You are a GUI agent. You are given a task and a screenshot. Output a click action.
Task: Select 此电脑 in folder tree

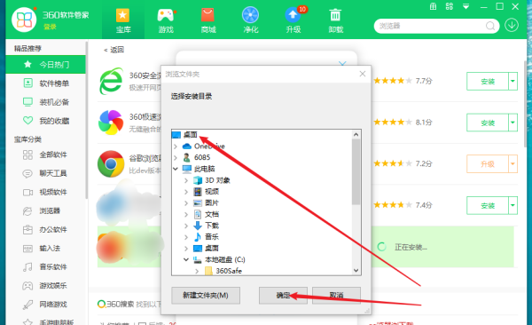coord(204,169)
